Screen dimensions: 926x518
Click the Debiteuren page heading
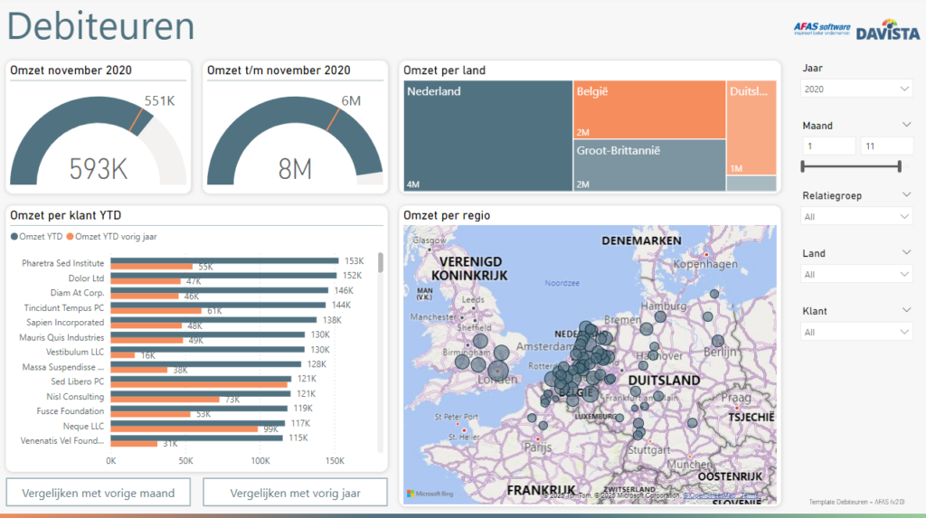pos(100,26)
